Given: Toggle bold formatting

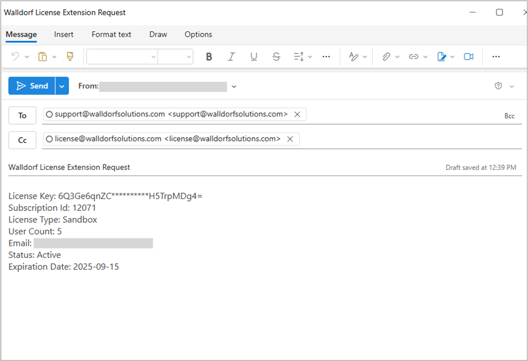Looking at the screenshot, I should tap(209, 57).
